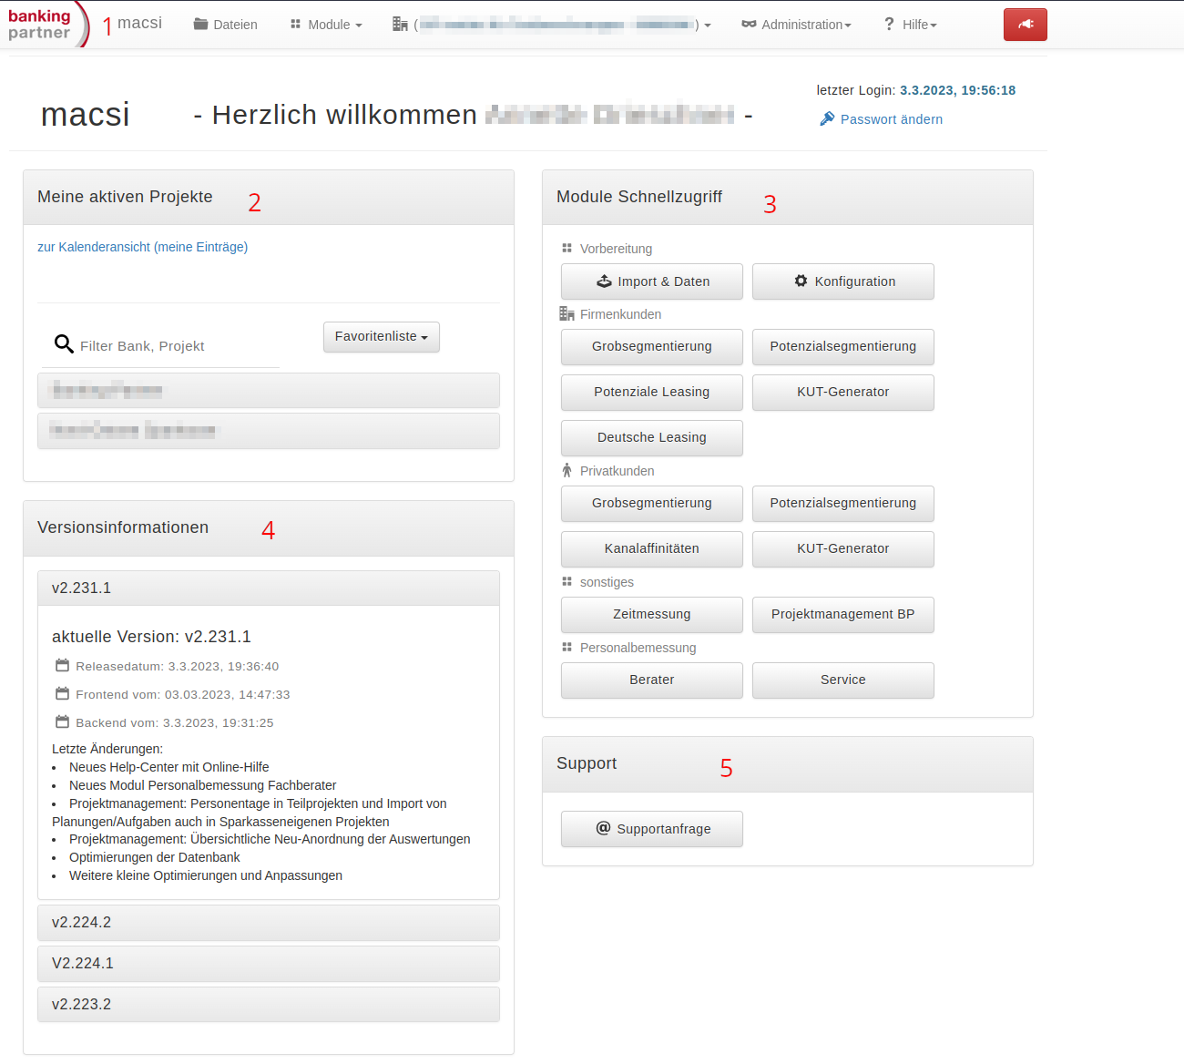1184x1064 pixels.
Task: Open Privatkunden Potenzialsegmentierung
Action: pos(843,504)
